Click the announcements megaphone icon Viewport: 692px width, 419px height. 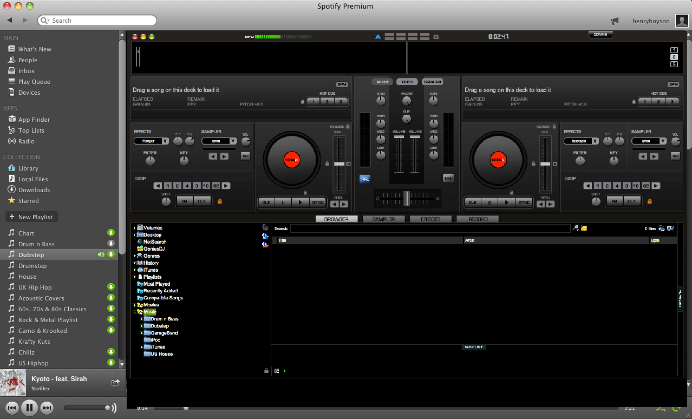click(x=615, y=21)
